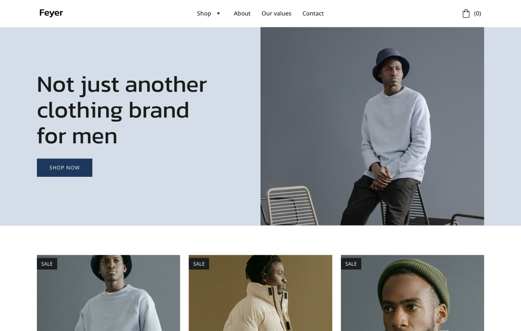Click the SHOP NOW button
The width and height of the screenshot is (521, 331).
click(64, 167)
